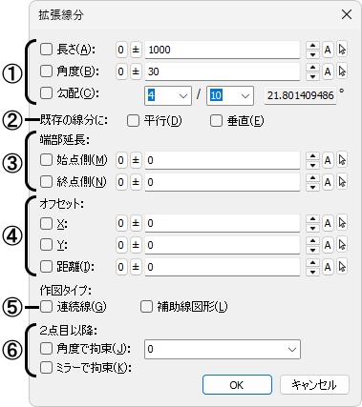Click the キャンセル button

pos(314,385)
